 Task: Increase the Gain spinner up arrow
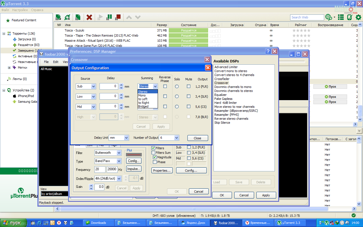[91, 186]
